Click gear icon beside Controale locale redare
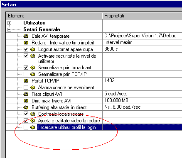 click(32, 114)
